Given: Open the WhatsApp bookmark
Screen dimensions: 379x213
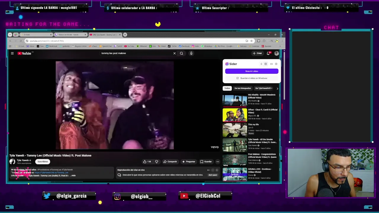Looking at the screenshot, I should 207,46.
